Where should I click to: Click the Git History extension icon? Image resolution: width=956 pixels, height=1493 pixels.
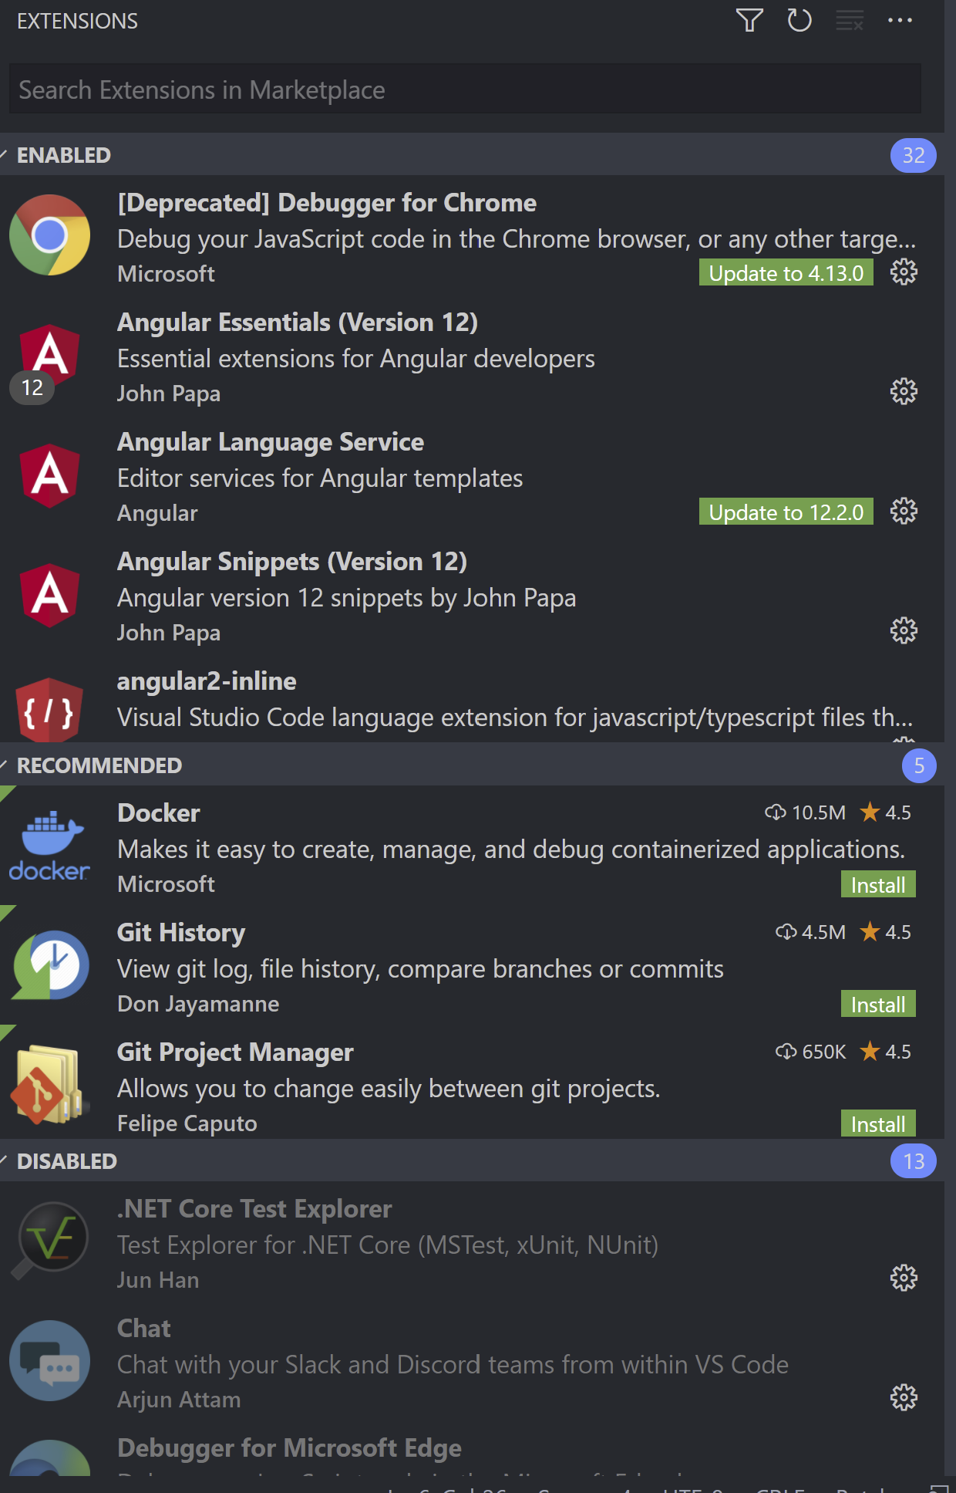pyautogui.click(x=50, y=965)
